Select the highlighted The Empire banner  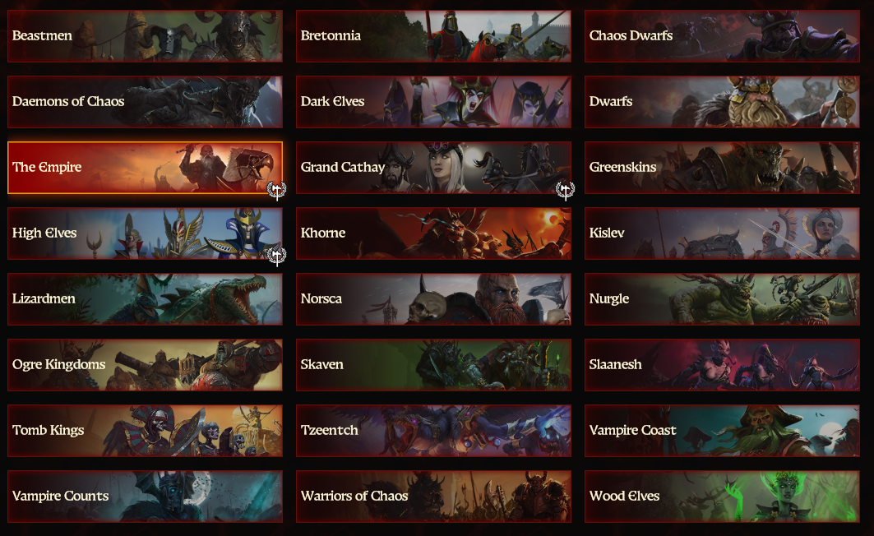pyautogui.click(x=145, y=168)
